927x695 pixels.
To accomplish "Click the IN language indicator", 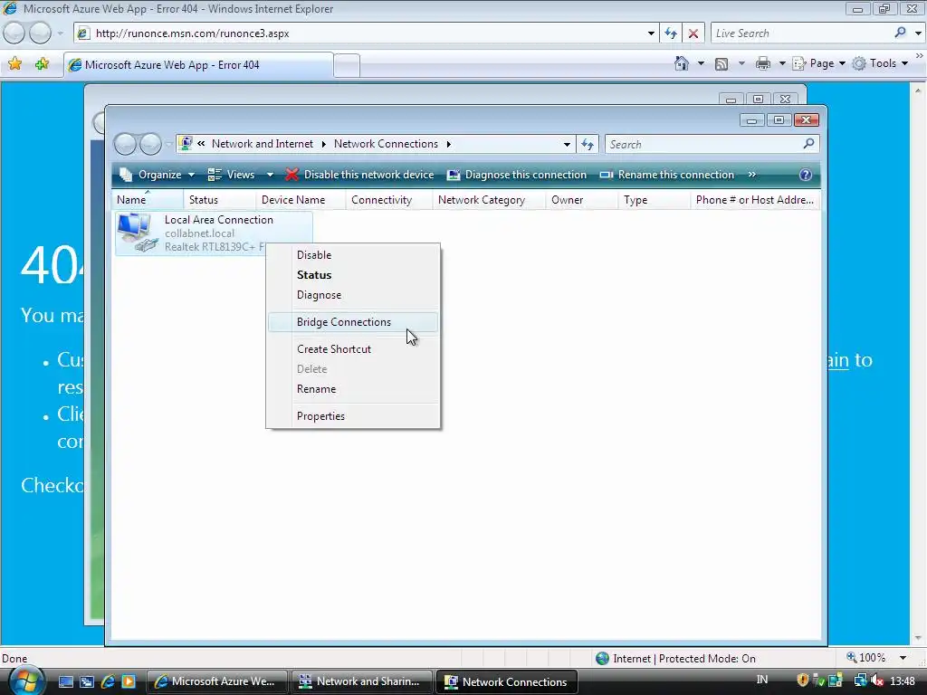I will (x=762, y=680).
